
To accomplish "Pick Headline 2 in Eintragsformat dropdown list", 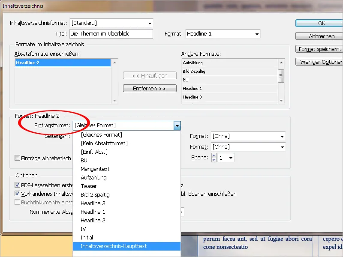I will tap(126, 220).
